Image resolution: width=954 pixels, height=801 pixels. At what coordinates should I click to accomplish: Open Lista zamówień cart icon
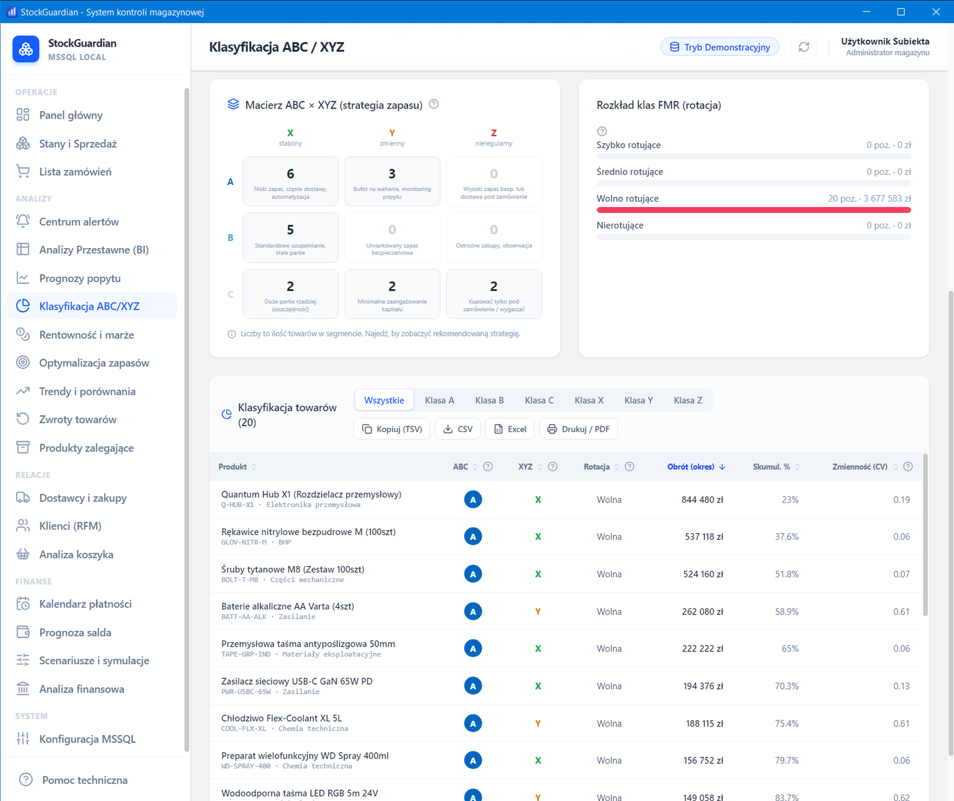(23, 172)
